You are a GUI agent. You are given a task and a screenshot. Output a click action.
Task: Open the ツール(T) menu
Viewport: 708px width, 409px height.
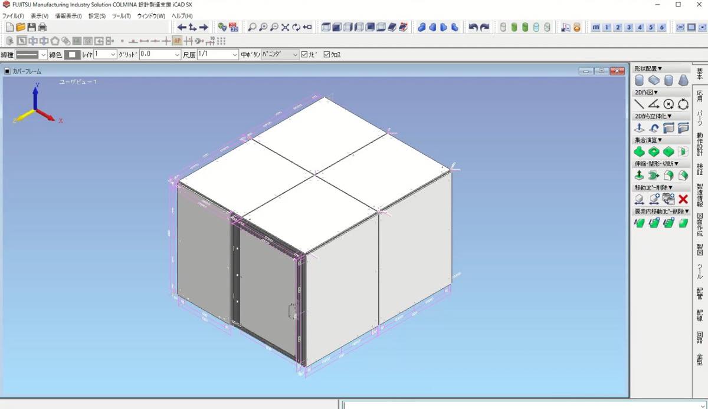pos(122,16)
